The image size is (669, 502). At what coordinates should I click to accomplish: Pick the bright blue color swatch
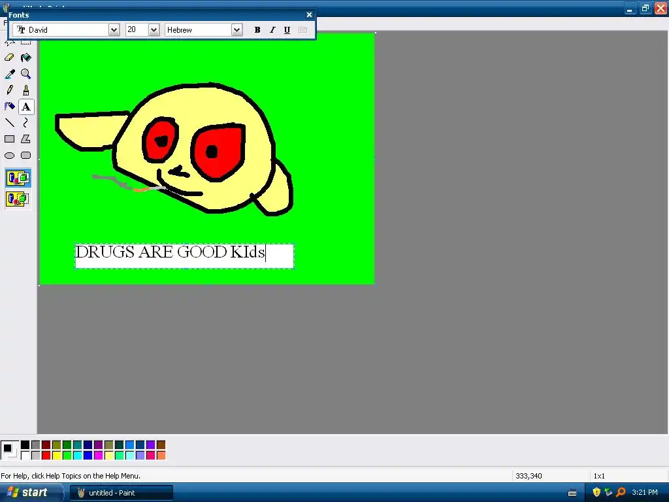point(88,456)
